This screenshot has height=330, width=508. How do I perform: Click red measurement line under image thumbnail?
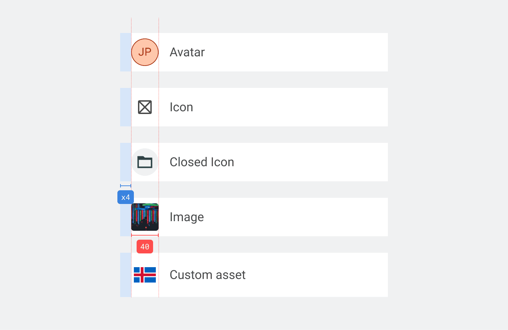(145, 235)
